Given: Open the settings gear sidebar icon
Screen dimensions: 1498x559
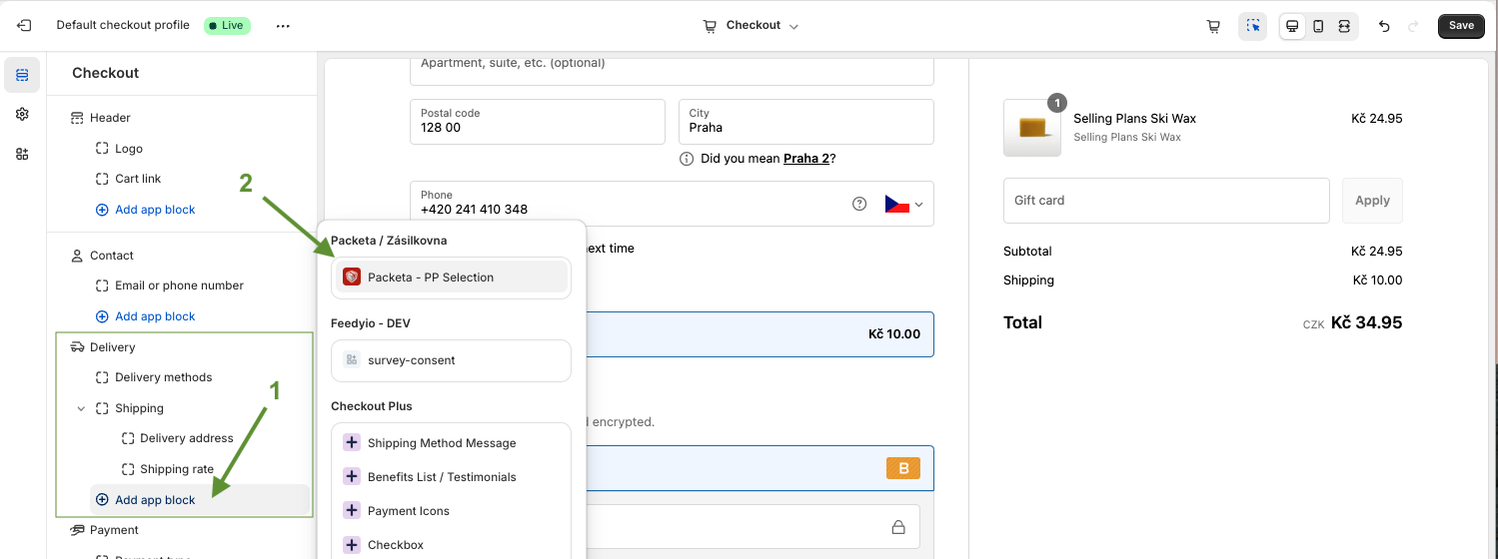Looking at the screenshot, I should [22, 115].
